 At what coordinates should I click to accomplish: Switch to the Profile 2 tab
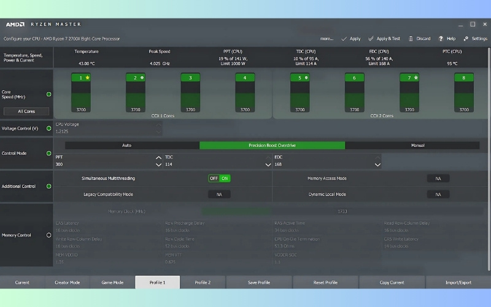(203, 282)
